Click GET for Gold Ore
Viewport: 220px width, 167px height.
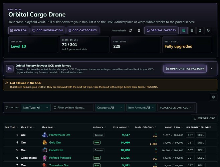coord(190,143)
